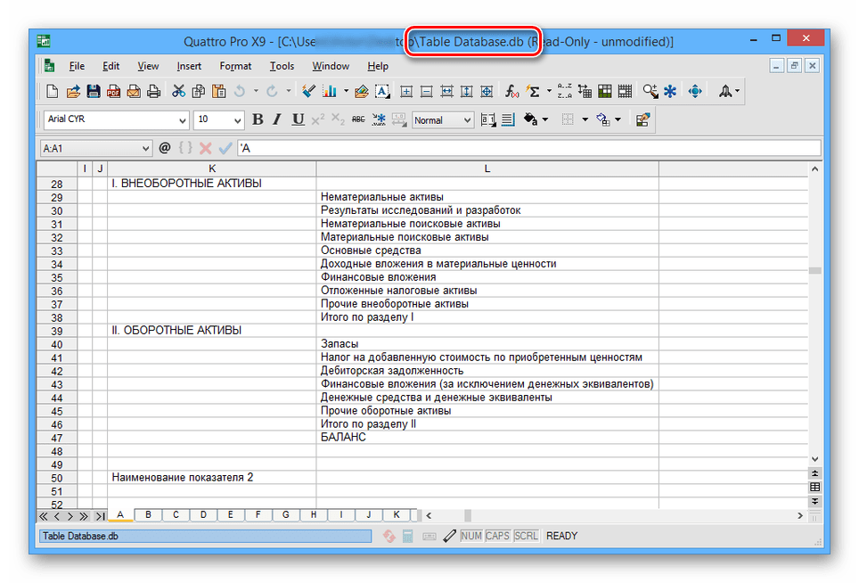The height and width of the screenshot is (583, 859).
Task: Toggle Underline formatting
Action: point(298,119)
